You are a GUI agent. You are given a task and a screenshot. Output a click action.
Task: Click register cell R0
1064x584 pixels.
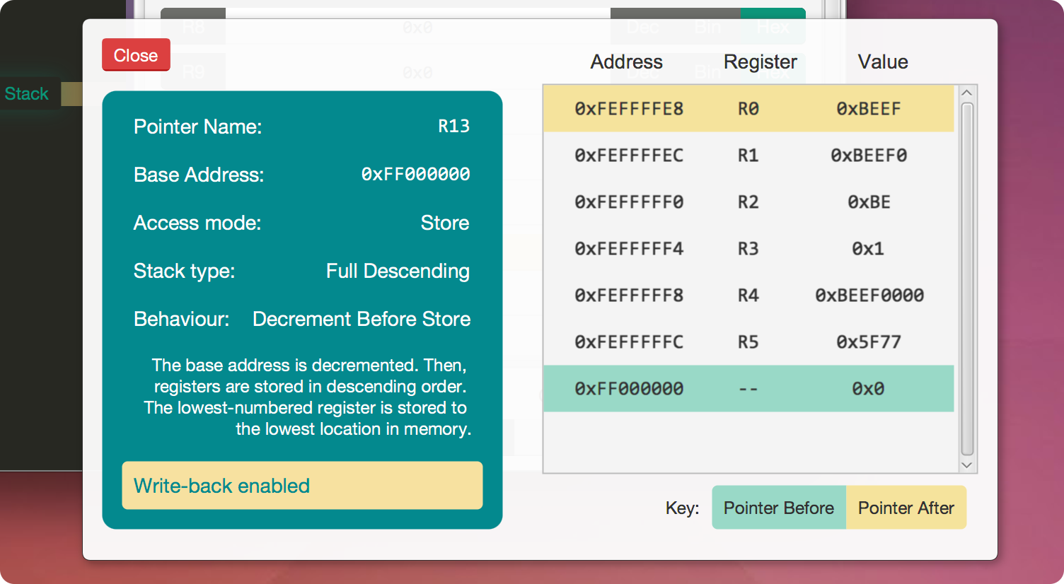pyautogui.click(x=748, y=109)
